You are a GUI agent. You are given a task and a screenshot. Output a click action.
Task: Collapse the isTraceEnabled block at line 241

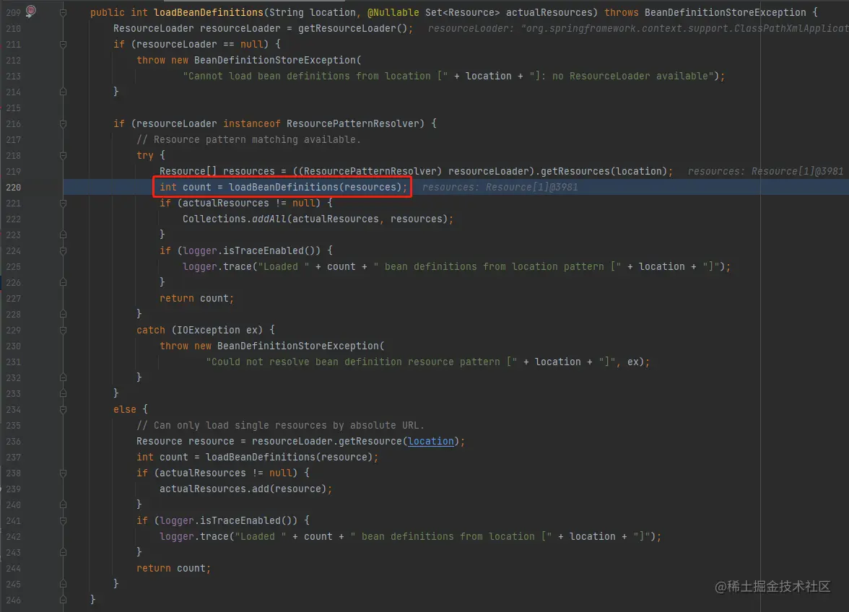(x=63, y=520)
